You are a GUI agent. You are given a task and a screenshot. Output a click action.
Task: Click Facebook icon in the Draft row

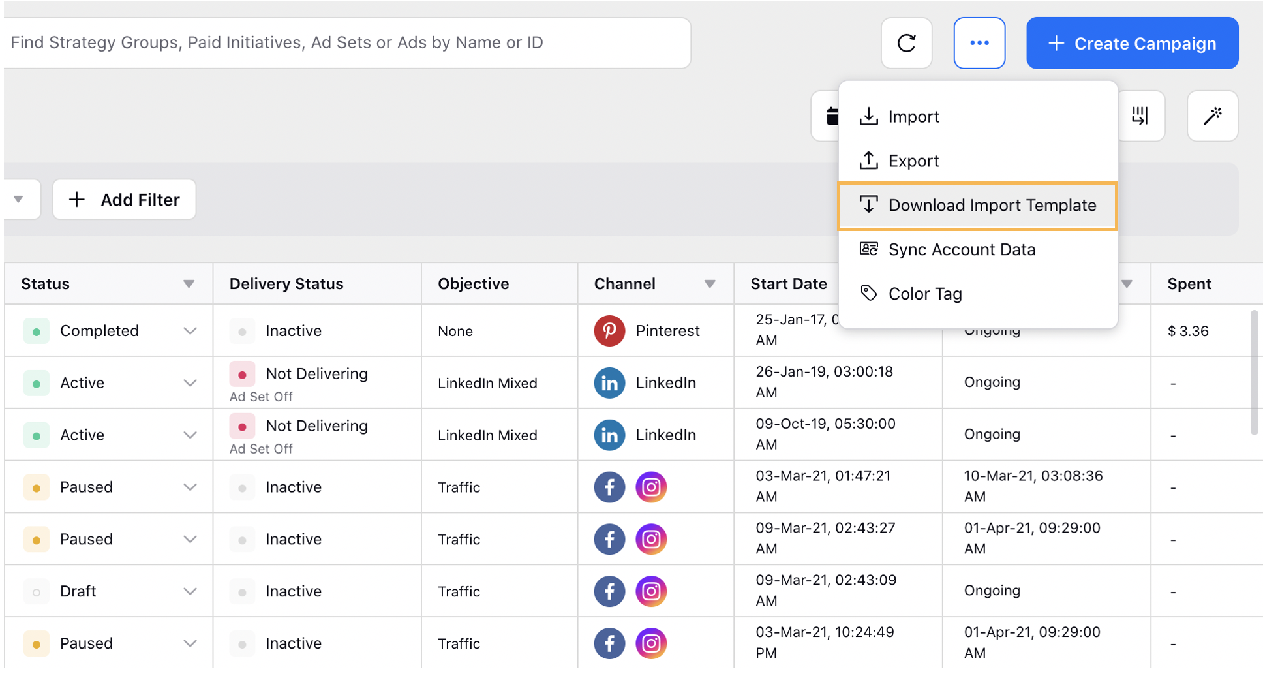point(609,592)
